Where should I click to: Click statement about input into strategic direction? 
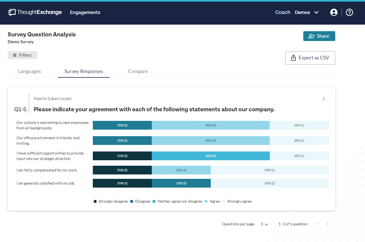[50, 156]
